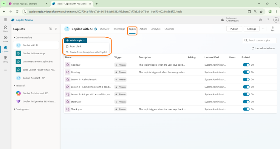Screen dimensions: 280x149
Task: Turn off the Greeting topic toggle
Action: pyautogui.click(x=246, y=72)
